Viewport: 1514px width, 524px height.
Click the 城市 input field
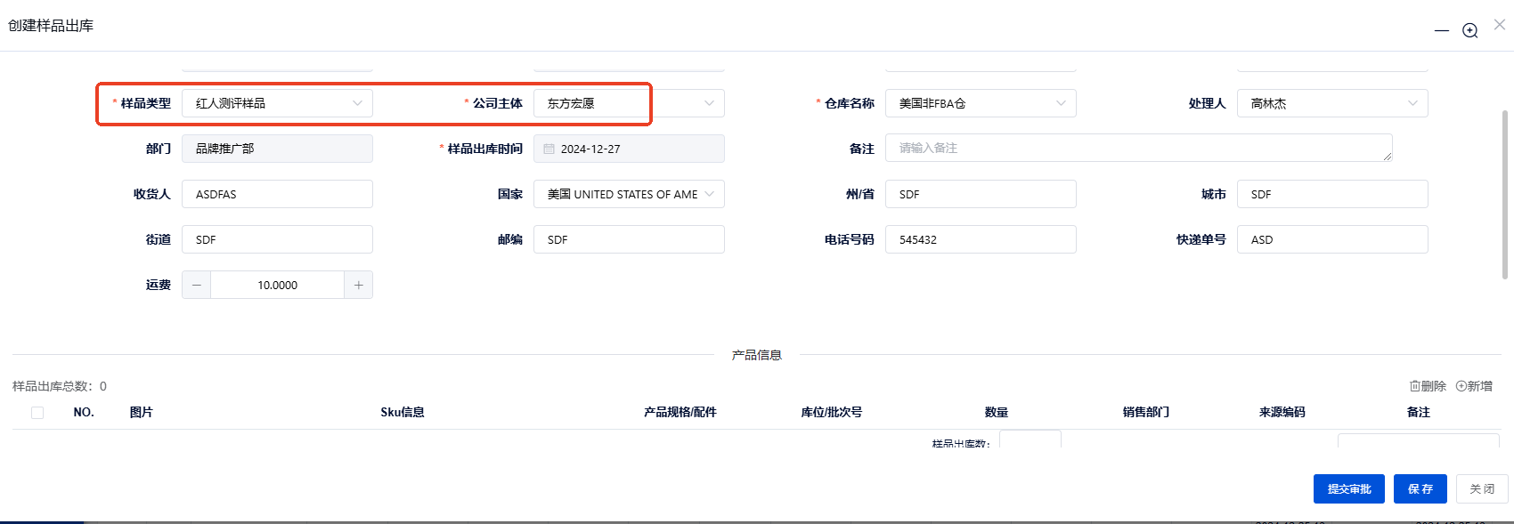(x=1332, y=194)
